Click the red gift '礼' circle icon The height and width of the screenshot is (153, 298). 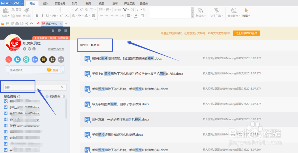tap(9, 60)
